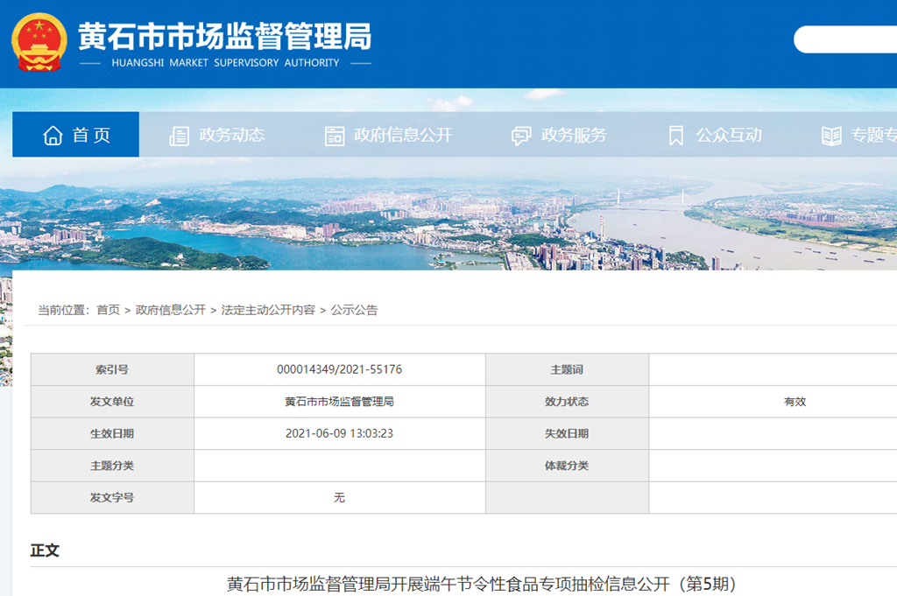Select 法定主动公开内容 breadcrumb link
Screen dimensions: 897x596
[x=268, y=310]
